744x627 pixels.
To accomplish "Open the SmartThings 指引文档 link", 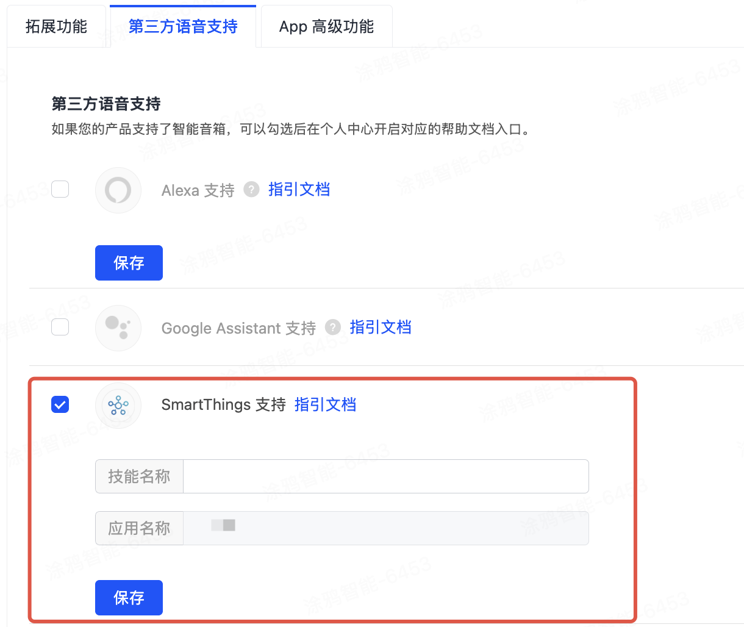I will pyautogui.click(x=325, y=405).
